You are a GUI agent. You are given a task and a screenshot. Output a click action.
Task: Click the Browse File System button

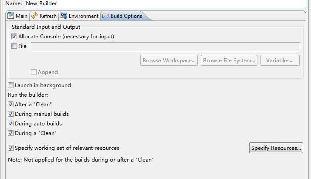(x=229, y=60)
